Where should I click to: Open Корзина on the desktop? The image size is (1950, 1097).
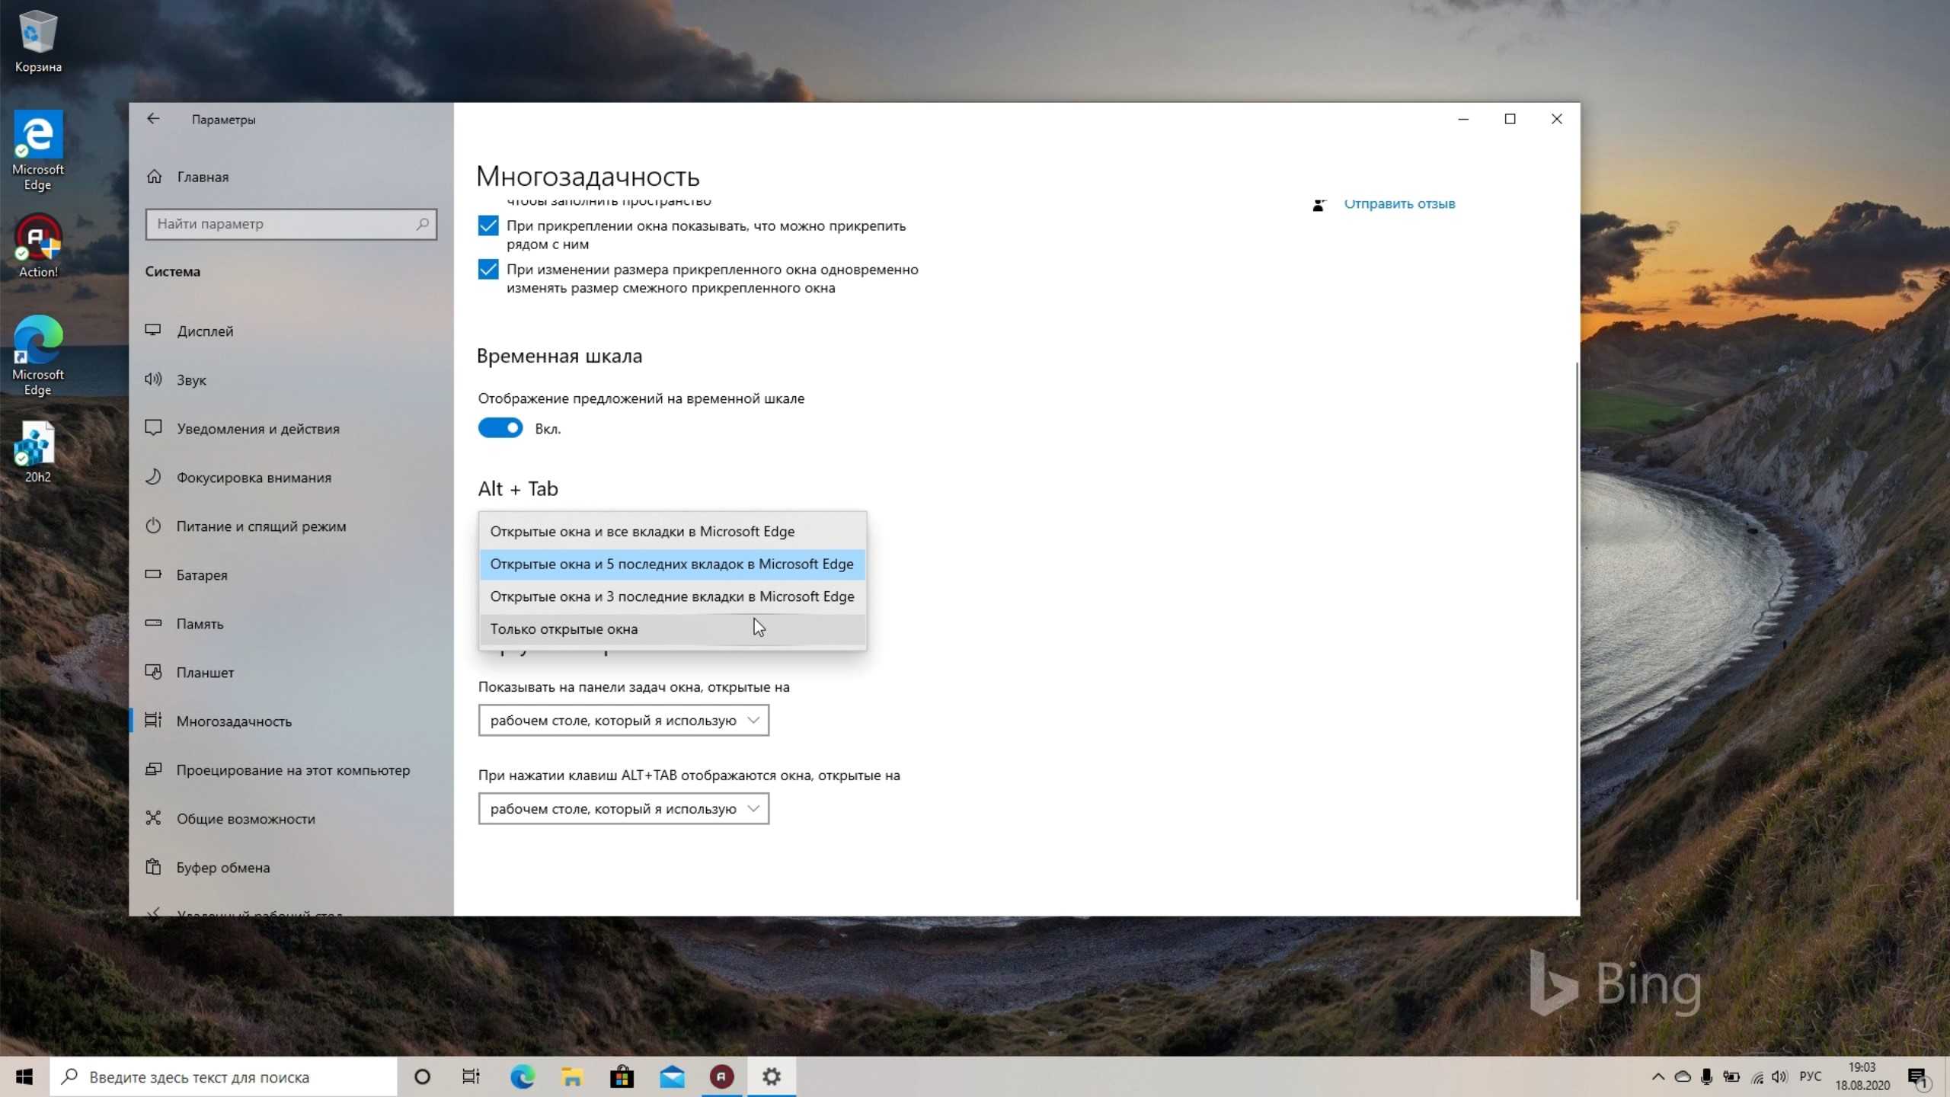[x=37, y=42]
